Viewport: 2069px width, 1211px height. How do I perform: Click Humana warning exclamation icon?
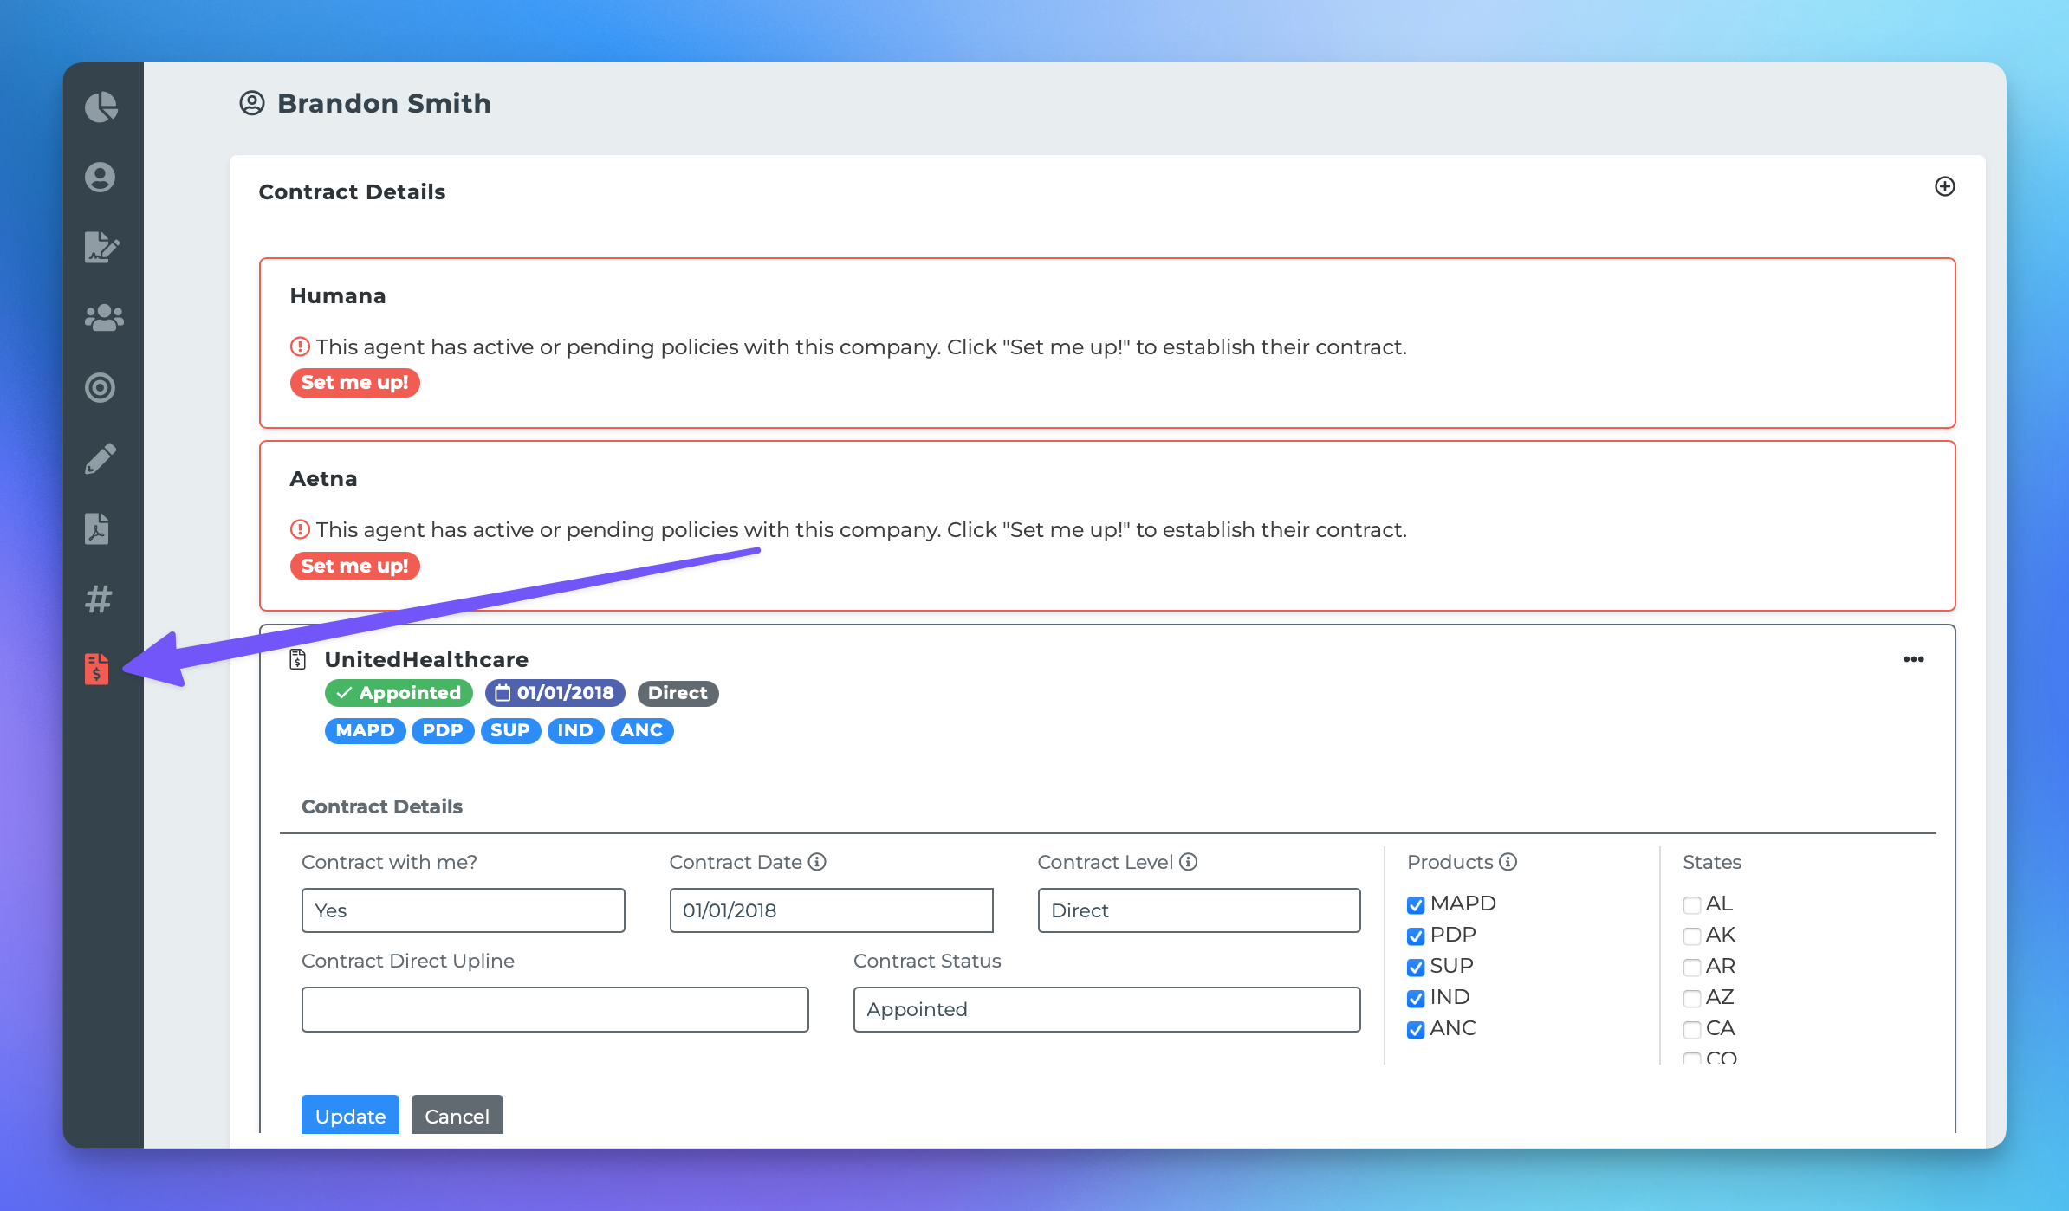coord(300,347)
